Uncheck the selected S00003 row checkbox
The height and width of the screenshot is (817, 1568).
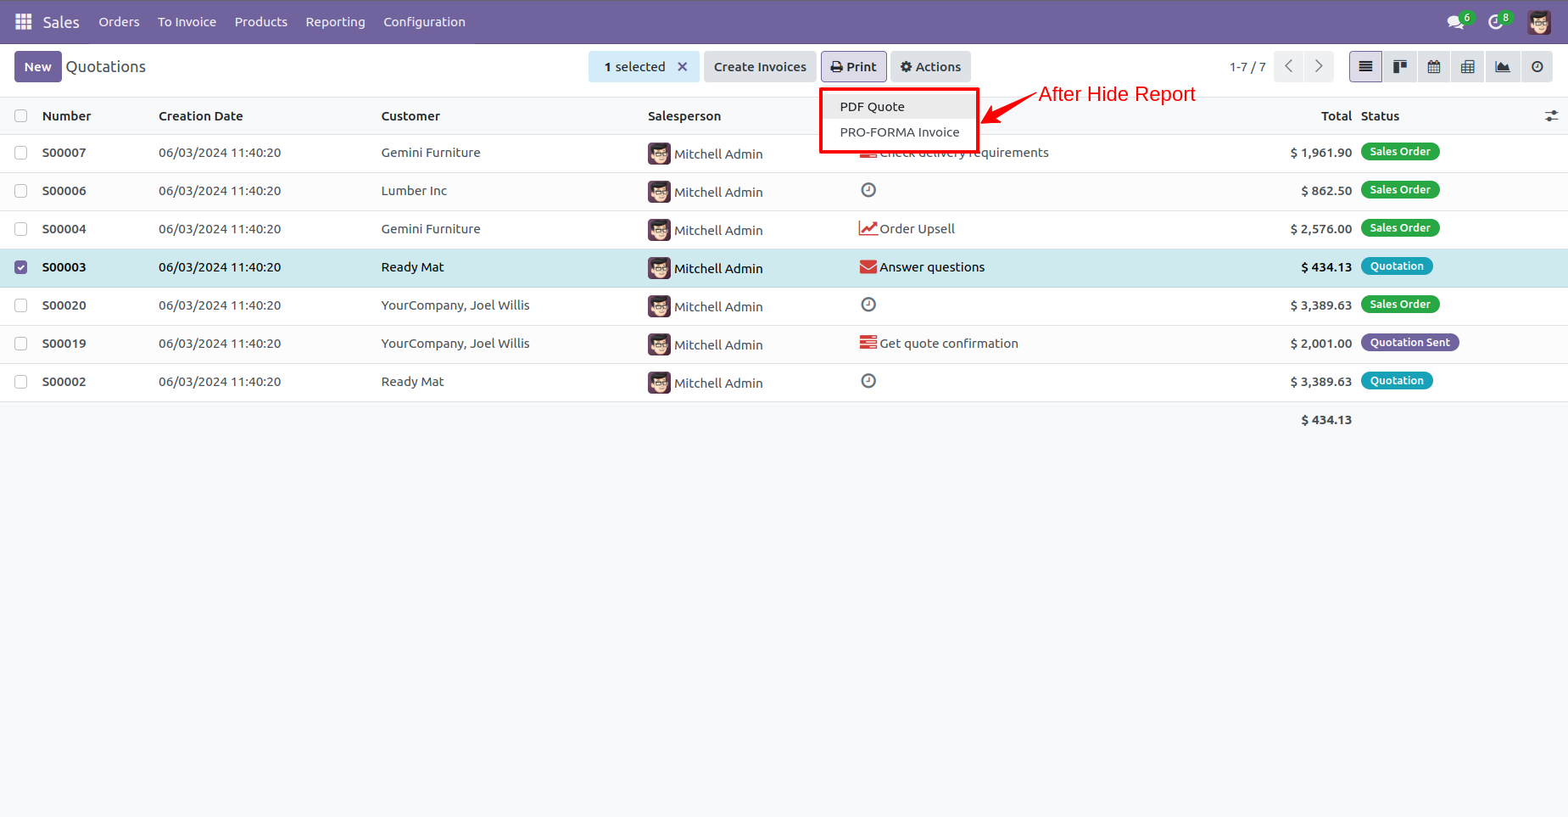pos(20,267)
